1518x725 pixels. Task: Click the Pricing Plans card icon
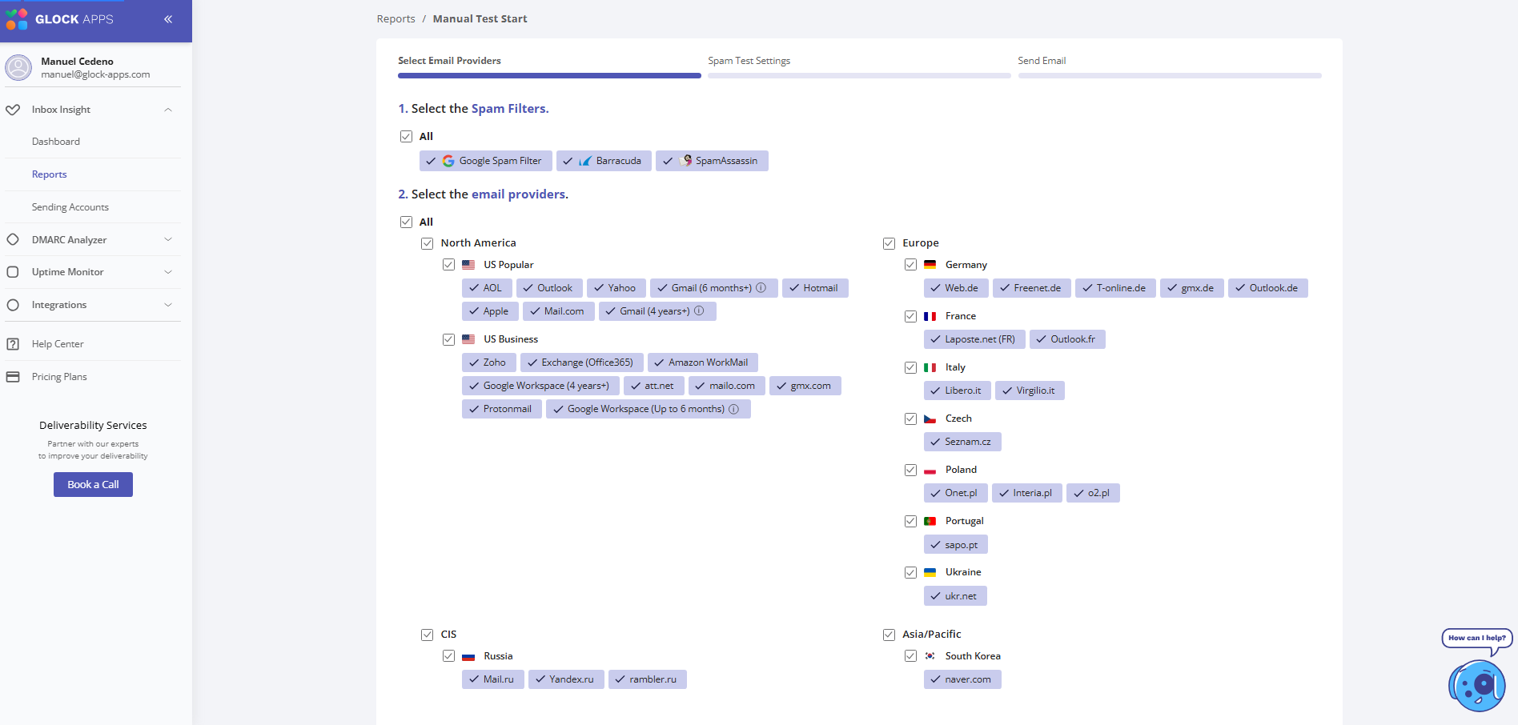tap(13, 377)
